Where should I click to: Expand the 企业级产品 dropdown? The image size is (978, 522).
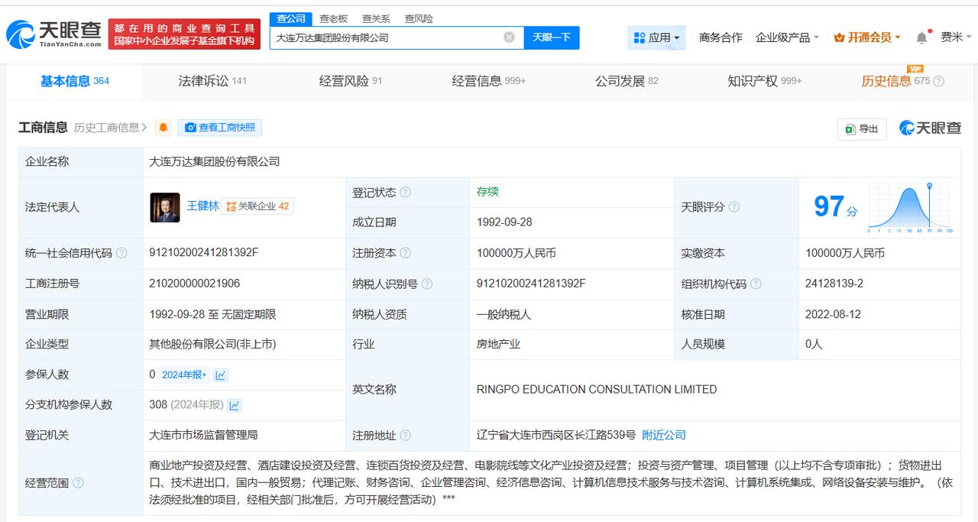pyautogui.click(x=787, y=37)
